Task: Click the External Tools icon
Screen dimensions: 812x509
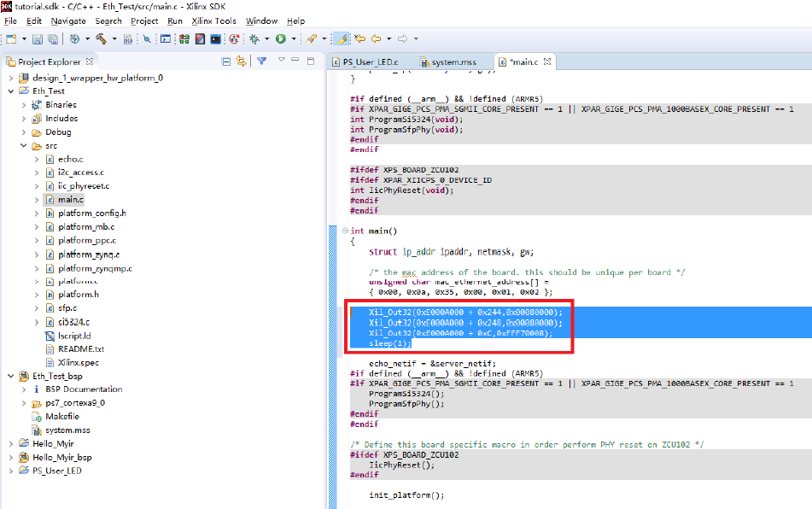Action: coord(312,38)
